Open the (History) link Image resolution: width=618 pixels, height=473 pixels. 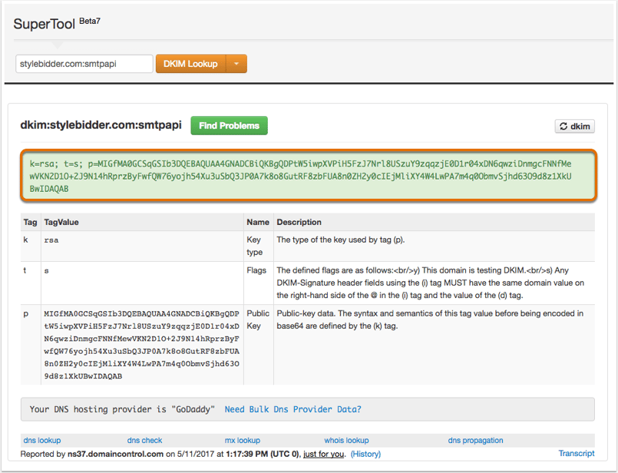pos(365,454)
